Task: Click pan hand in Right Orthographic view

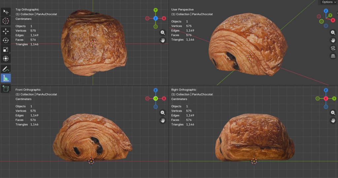Action: [333, 121]
